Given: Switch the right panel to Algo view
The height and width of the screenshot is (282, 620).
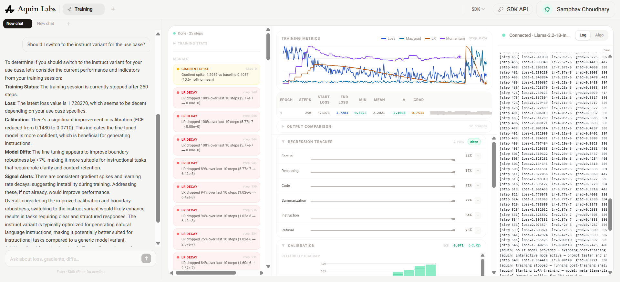Looking at the screenshot, I should (x=599, y=35).
